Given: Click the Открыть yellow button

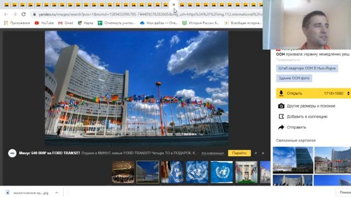Looking at the screenshot, I should click(313, 93).
